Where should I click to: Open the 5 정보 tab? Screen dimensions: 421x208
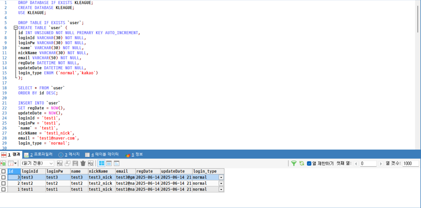(x=134, y=154)
